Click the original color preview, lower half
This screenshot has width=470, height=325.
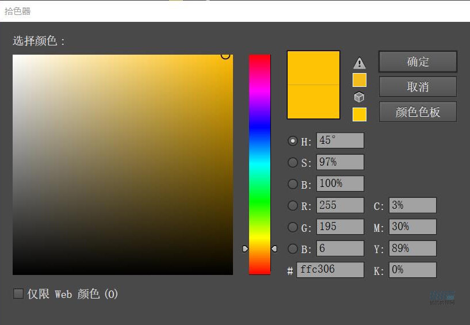point(313,102)
